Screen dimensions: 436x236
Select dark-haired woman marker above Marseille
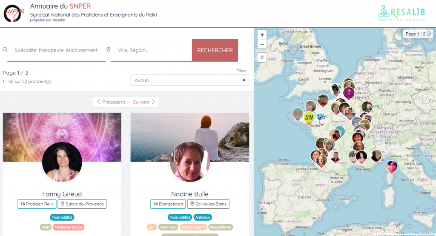361,157
